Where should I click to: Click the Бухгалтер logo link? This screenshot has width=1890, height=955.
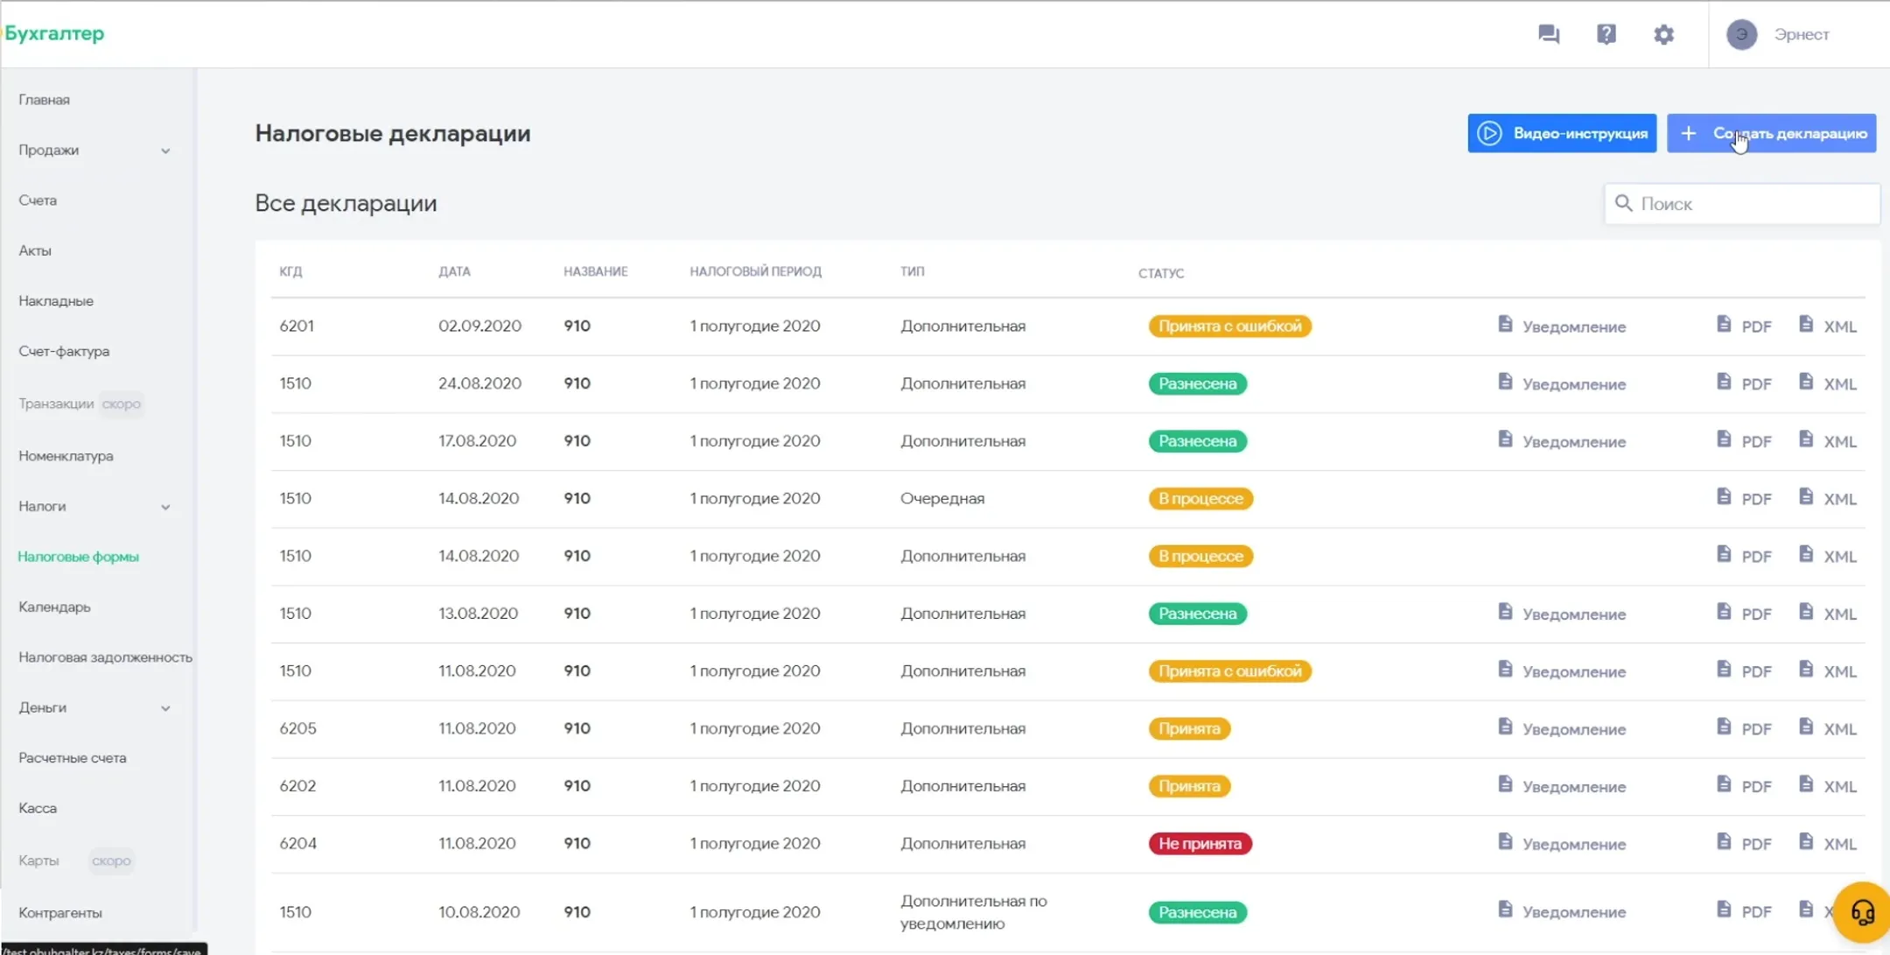point(54,33)
